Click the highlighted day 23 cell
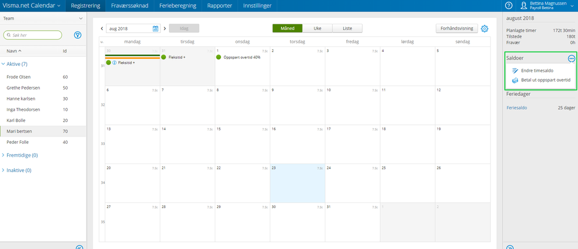Image resolution: width=578 pixels, height=249 pixels. (x=297, y=183)
